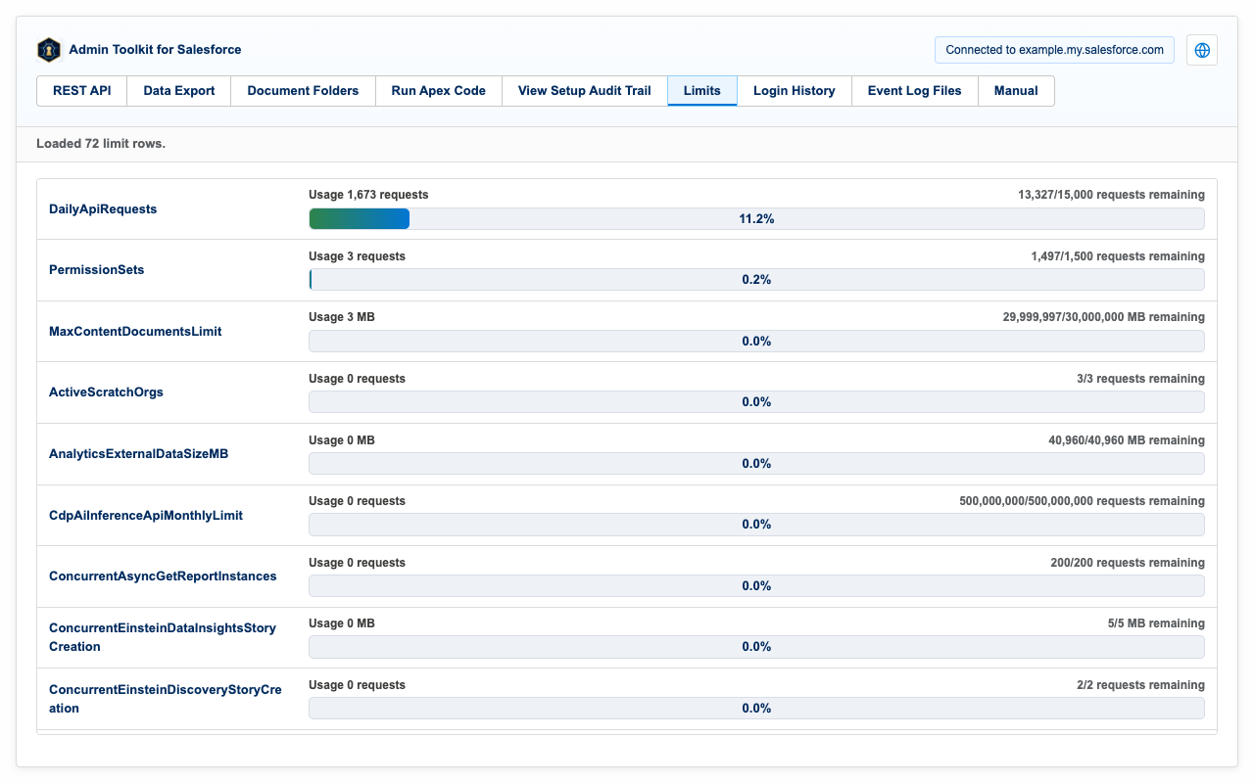Open View Setup Audit Trail tab
Screen dimensions: 1254x783
(585, 91)
